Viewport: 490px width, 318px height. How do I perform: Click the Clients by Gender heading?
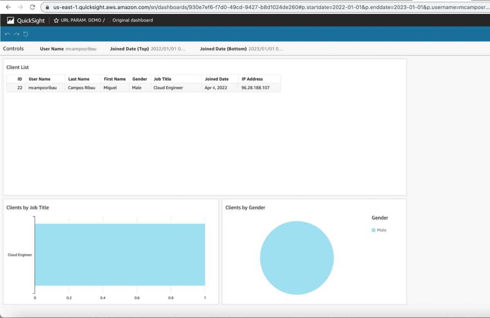[x=245, y=208]
